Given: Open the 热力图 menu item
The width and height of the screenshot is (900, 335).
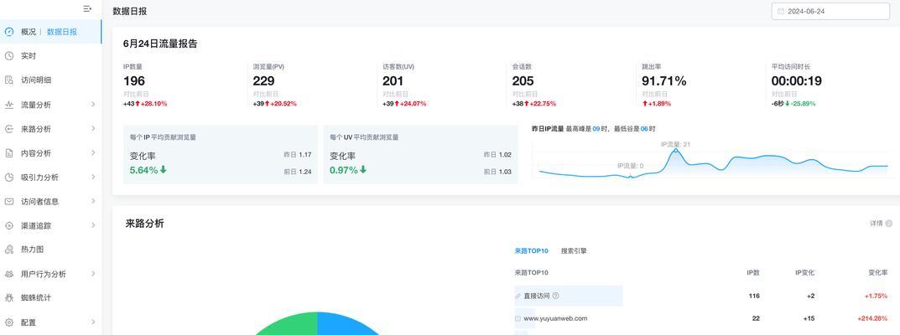Looking at the screenshot, I should [51, 250].
